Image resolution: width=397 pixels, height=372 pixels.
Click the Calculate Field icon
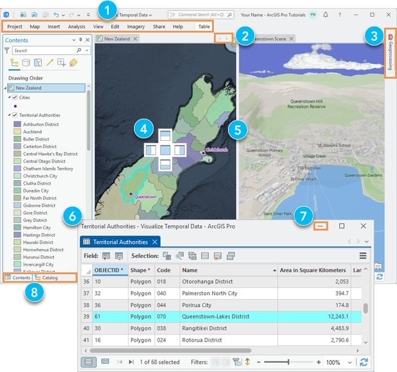coord(119,256)
